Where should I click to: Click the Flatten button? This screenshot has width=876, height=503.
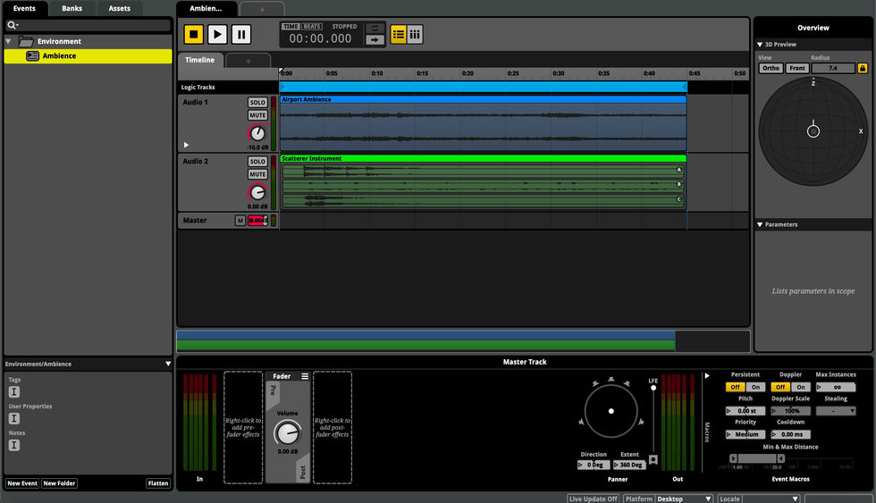pyautogui.click(x=158, y=483)
